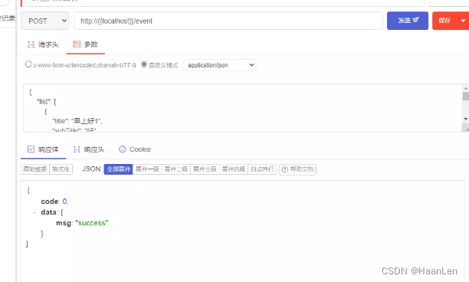Screen dimensions: 469x282
Task: Switch to the 响应头 tab
Action: click(89, 149)
